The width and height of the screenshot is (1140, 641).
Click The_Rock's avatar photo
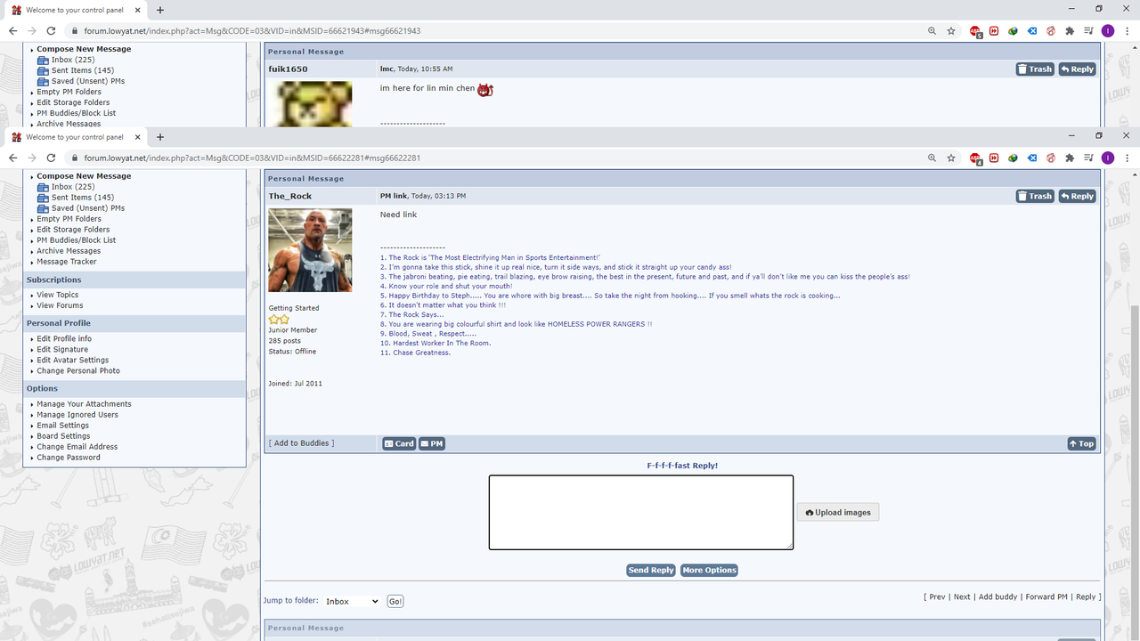(310, 250)
